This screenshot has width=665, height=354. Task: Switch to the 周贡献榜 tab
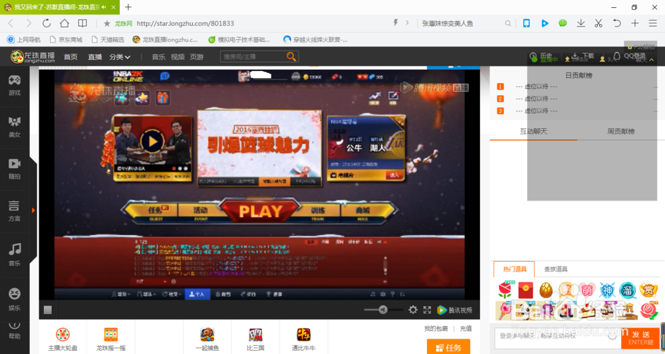coord(621,132)
